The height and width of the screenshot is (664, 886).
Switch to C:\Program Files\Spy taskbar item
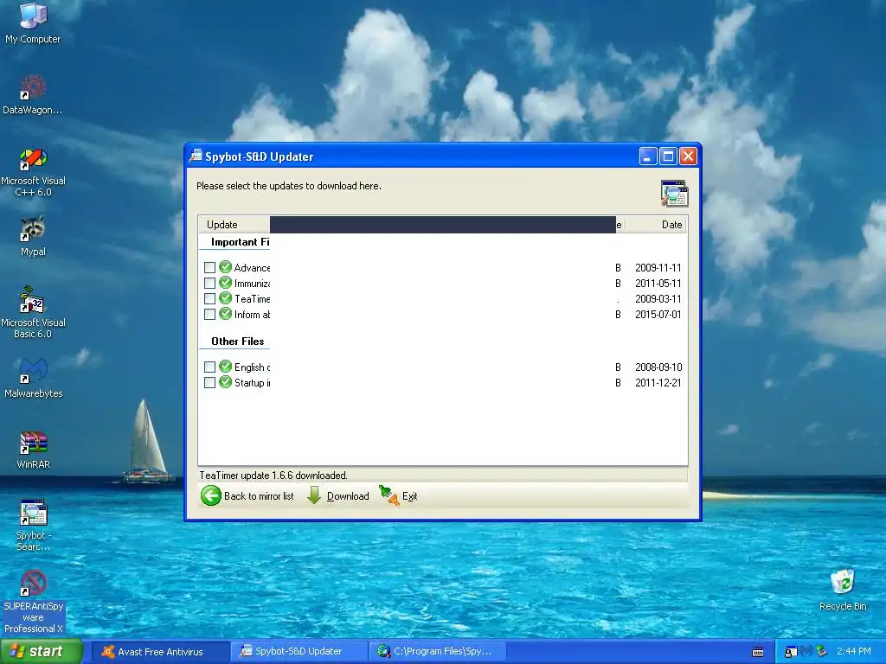click(437, 652)
